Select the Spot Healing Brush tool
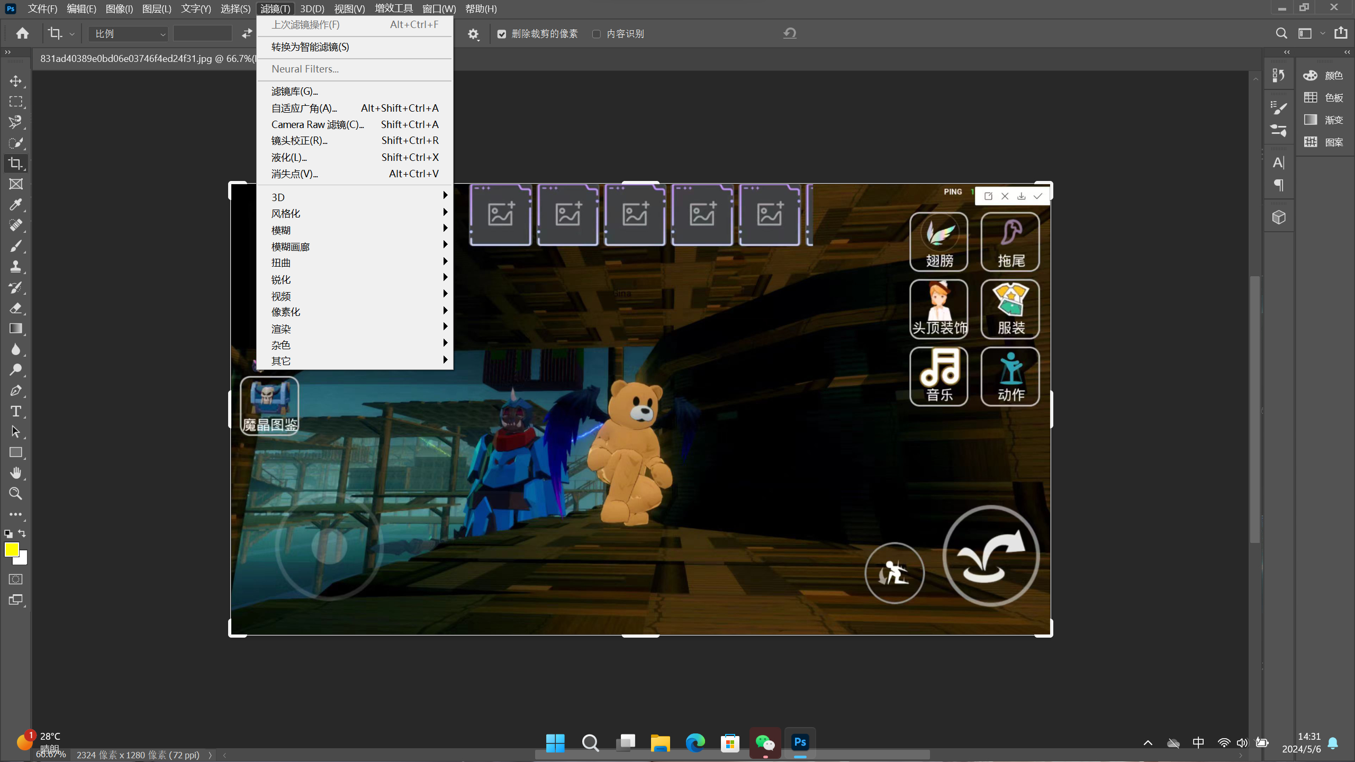The width and height of the screenshot is (1355, 762). coord(16,225)
